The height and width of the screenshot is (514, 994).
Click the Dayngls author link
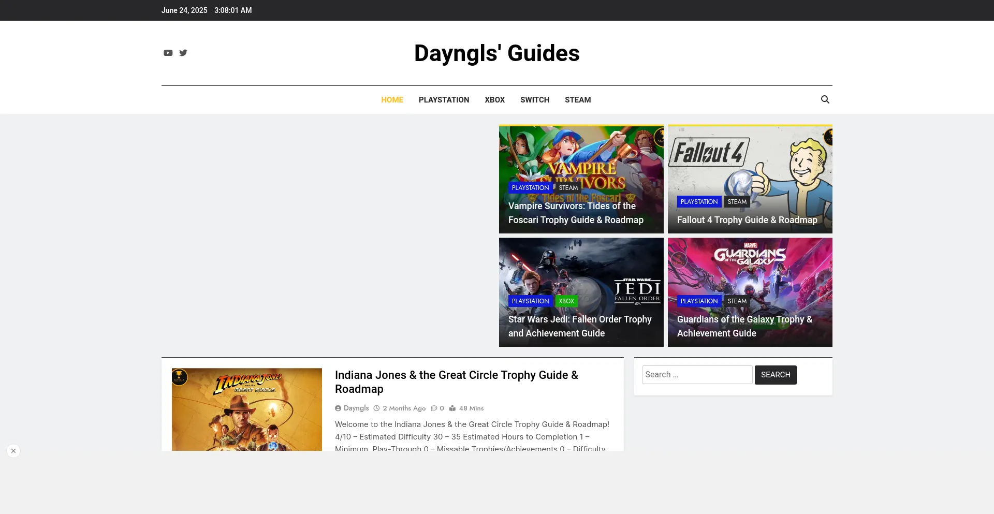356,408
